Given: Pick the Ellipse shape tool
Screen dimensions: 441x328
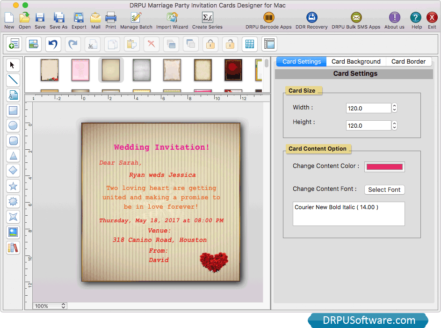Looking at the screenshot, I should tap(13, 125).
